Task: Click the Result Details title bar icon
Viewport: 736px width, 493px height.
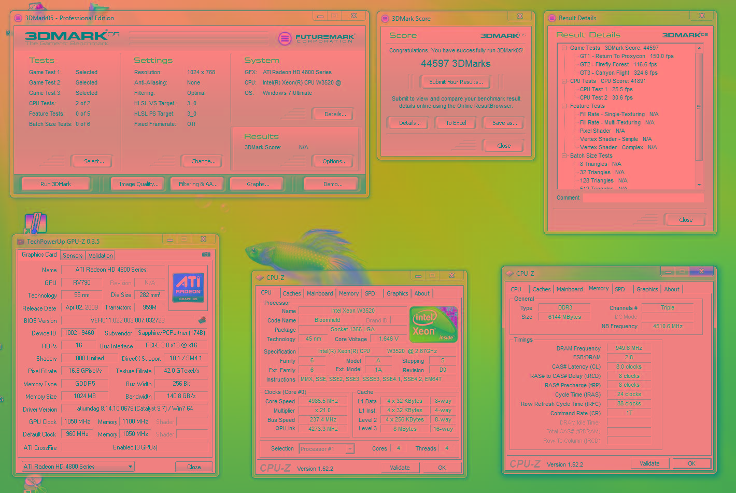Action: coord(552,18)
